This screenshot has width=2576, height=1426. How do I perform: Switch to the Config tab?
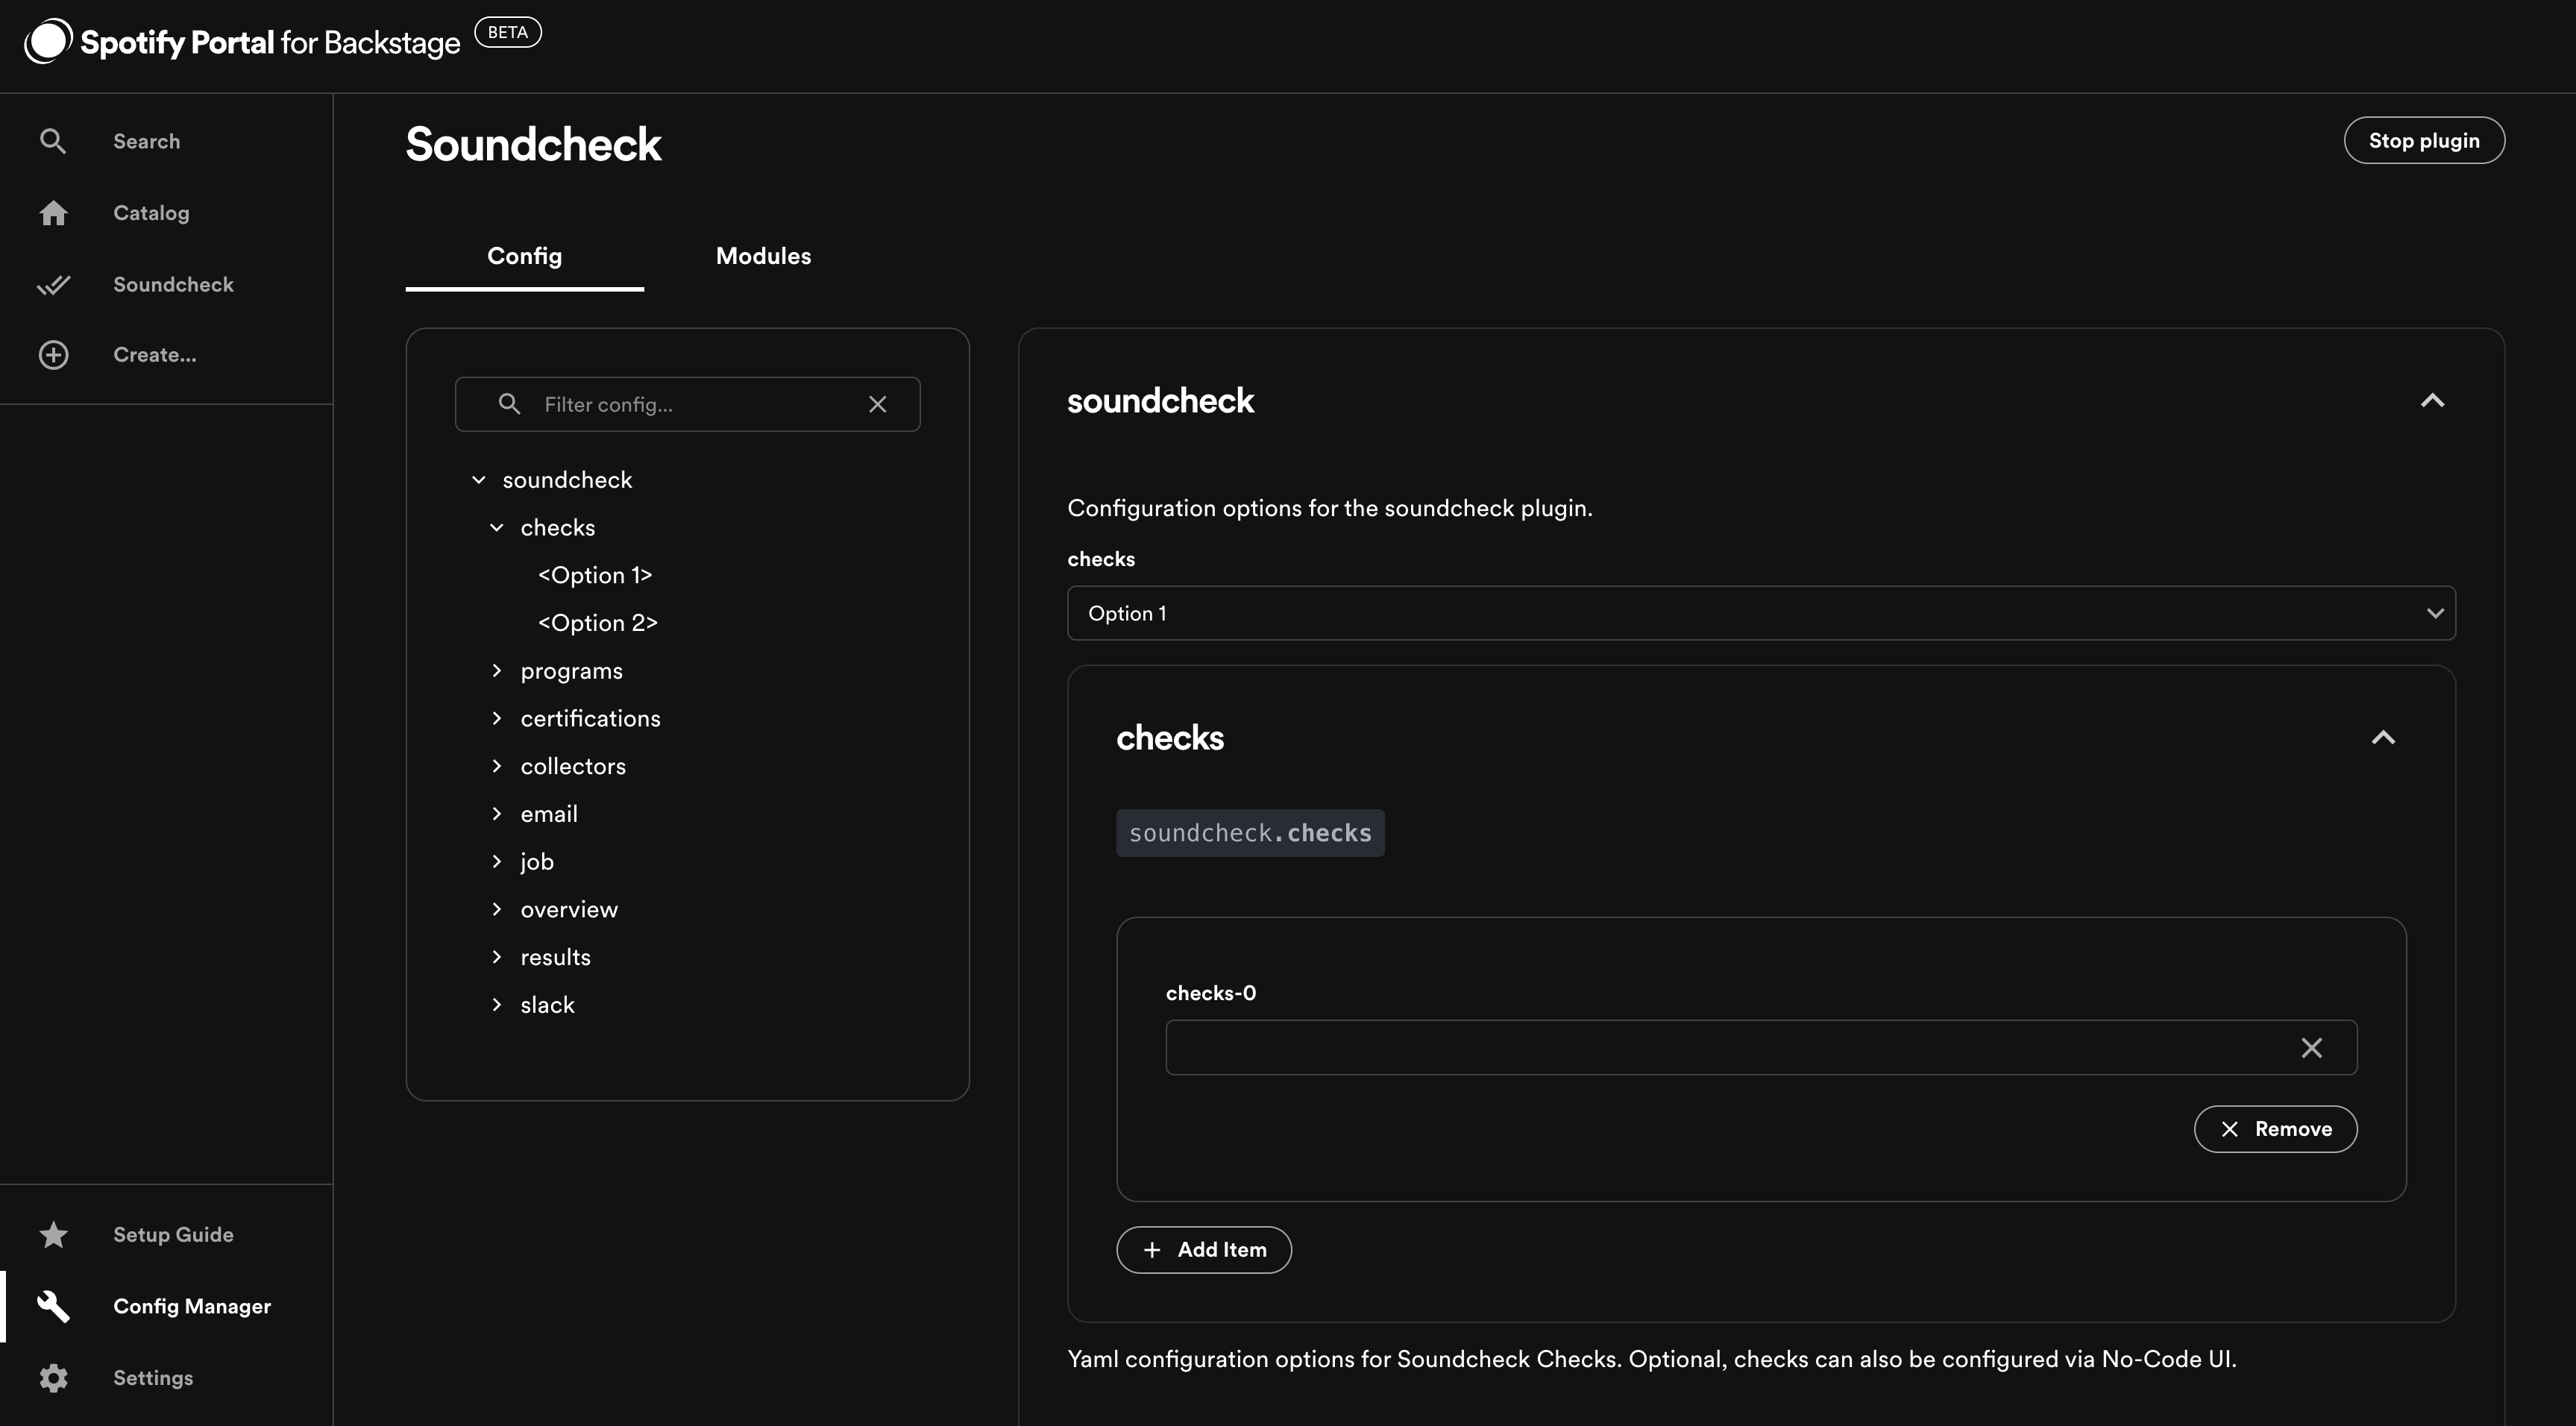pos(525,256)
